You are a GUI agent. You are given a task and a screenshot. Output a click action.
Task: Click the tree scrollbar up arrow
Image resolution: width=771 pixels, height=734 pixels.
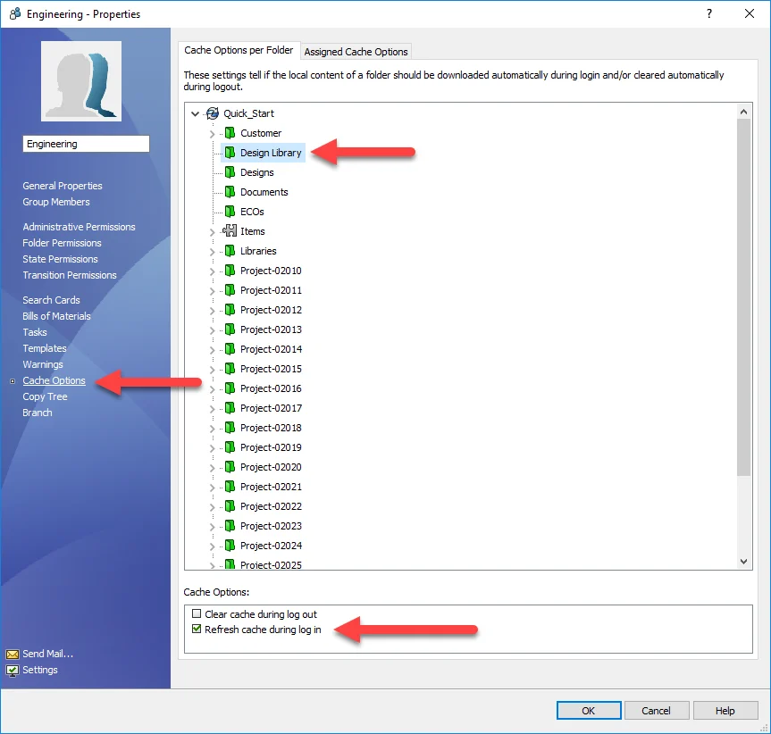pyautogui.click(x=743, y=112)
